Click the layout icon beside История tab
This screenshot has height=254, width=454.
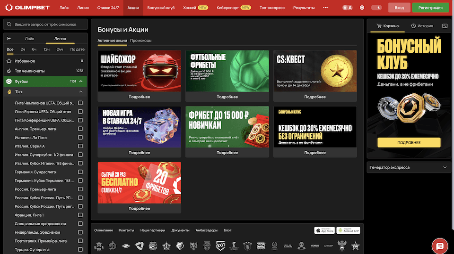pos(445,26)
